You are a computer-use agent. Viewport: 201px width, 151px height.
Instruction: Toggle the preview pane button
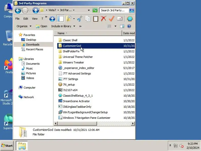pyautogui.click(x=122, y=26)
